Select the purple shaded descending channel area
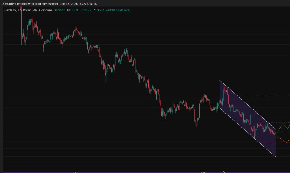Viewport: 290px width, 173px height. point(243,114)
